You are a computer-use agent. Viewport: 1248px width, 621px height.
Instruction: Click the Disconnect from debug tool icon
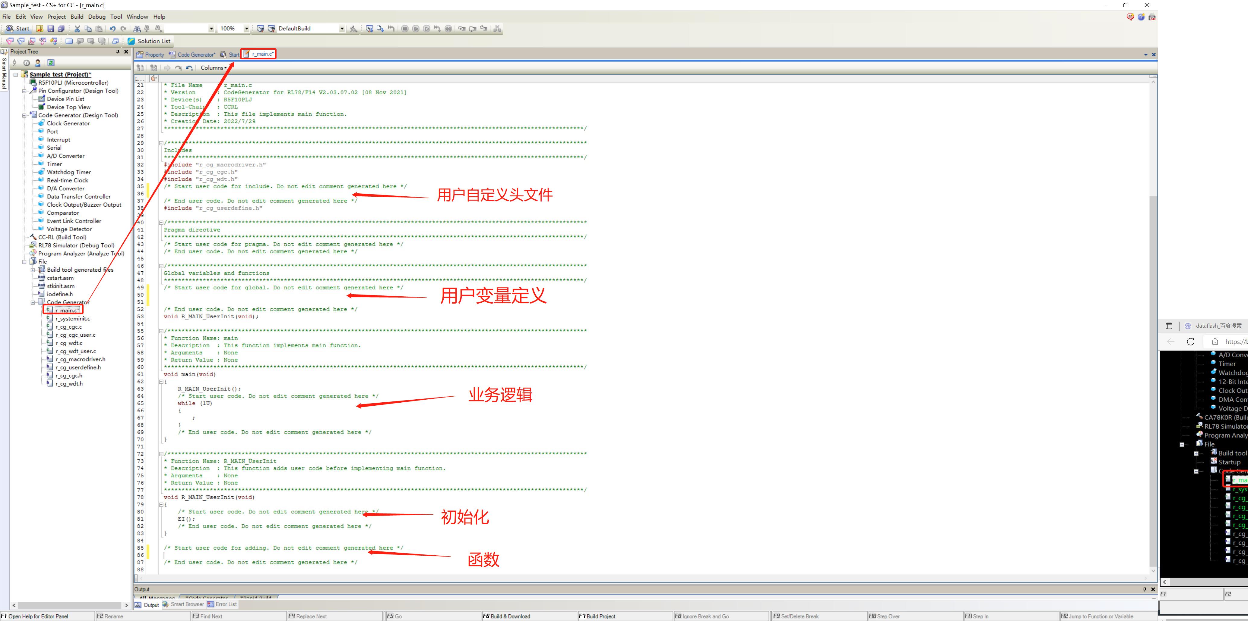point(497,29)
